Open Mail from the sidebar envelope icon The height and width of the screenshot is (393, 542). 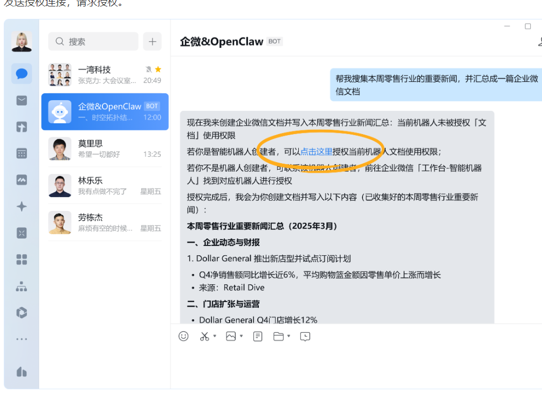(x=22, y=100)
